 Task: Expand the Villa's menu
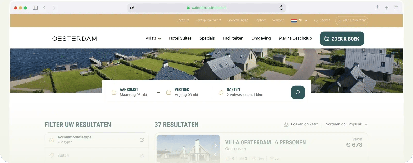click(153, 38)
